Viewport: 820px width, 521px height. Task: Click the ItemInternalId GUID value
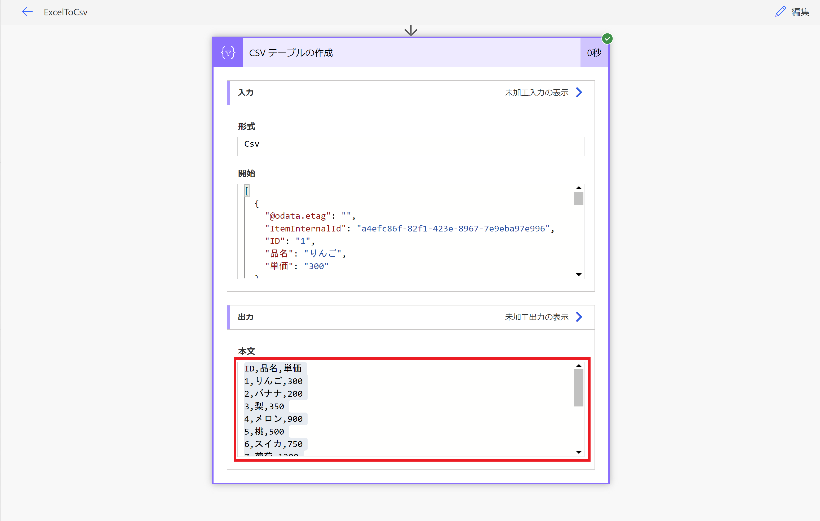click(453, 228)
